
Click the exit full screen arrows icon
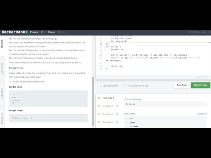(210, 32)
